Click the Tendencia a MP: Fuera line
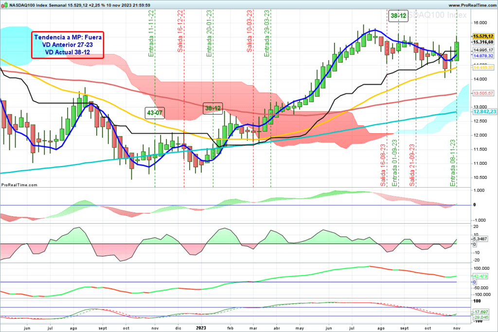Screen dimensions: 498x332 pos(68,37)
